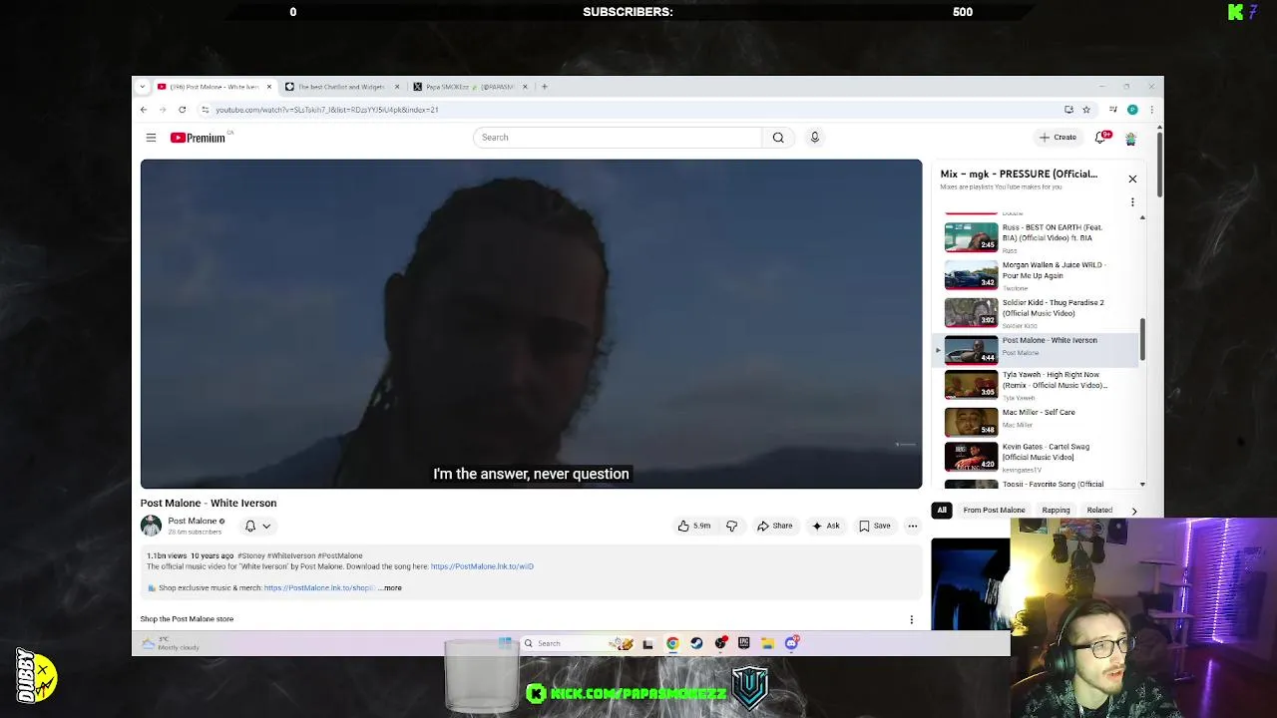Switch to The best Chatbot and Widgets tab
1277x718 pixels.
(341, 87)
